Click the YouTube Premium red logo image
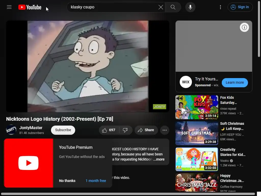The height and width of the screenshot is (196, 261). click(x=29, y=163)
